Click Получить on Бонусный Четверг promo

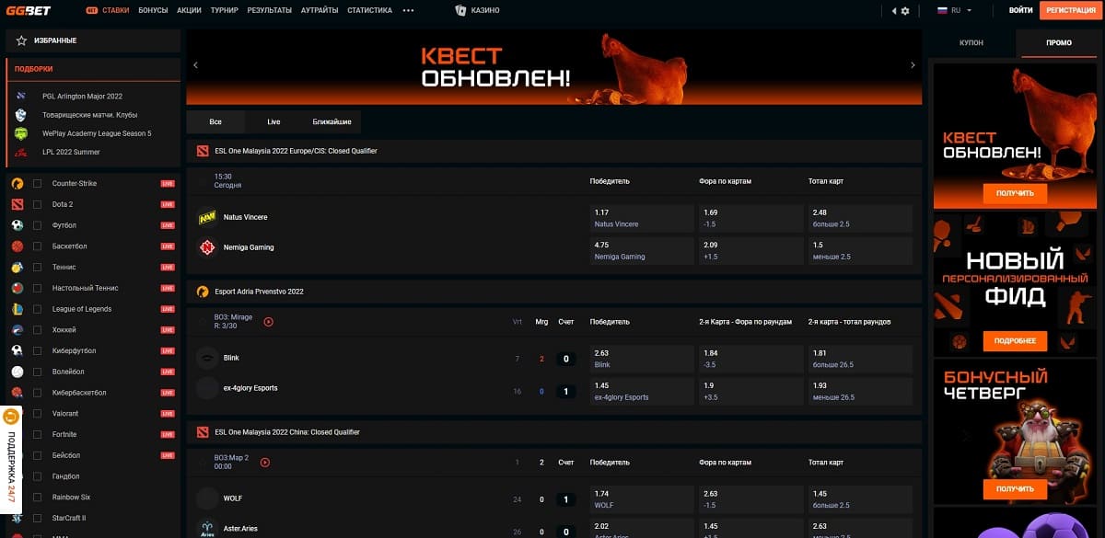[x=1015, y=488]
